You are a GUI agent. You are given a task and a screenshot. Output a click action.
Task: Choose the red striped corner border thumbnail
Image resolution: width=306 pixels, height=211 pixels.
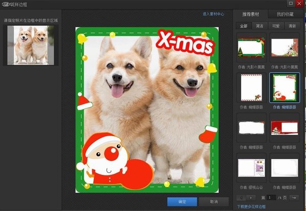285,47
